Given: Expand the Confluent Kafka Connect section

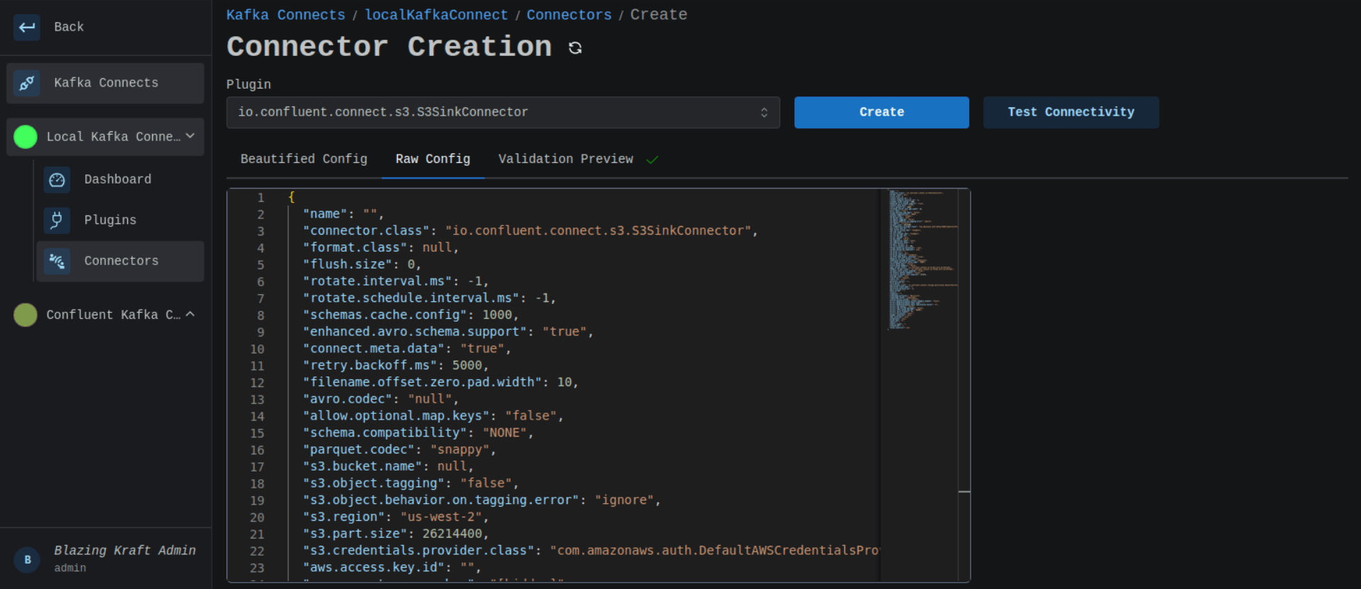Looking at the screenshot, I should [x=190, y=314].
